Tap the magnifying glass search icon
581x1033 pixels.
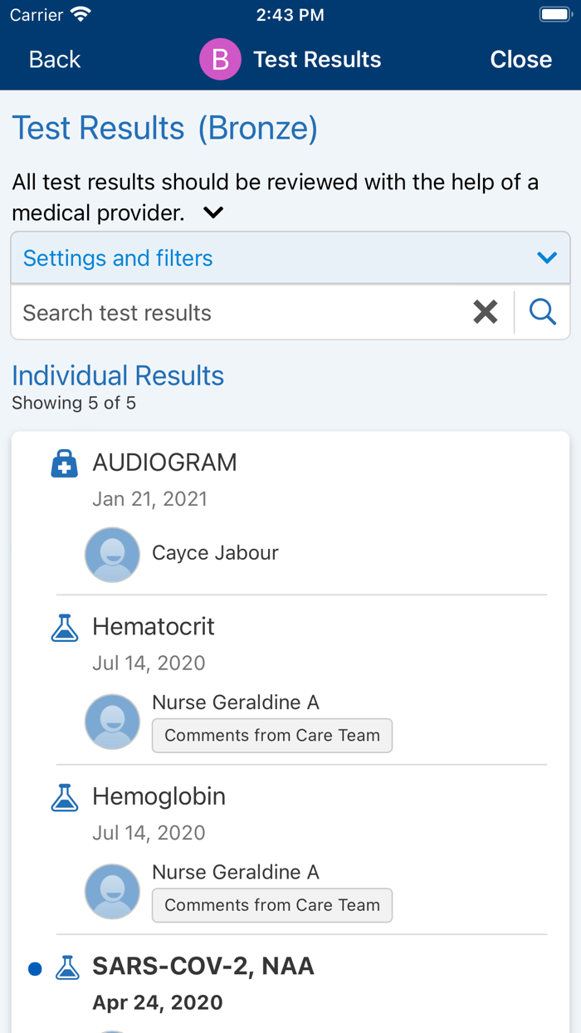(543, 312)
